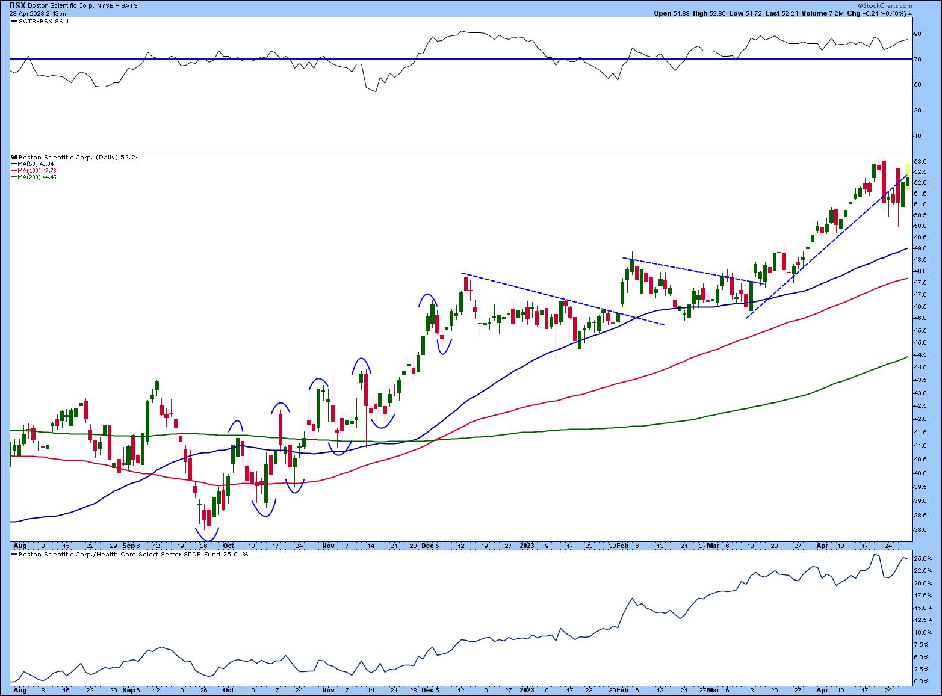Click the legend dash of the Health Care ratio panel
942x696 pixels.
[14, 555]
